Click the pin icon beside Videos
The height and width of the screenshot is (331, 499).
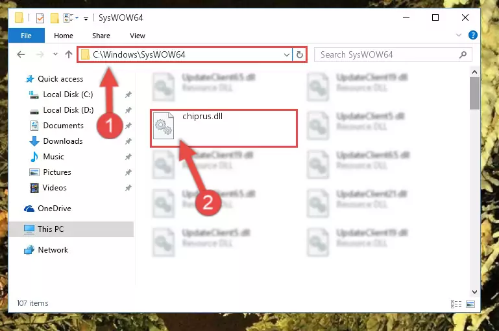tap(128, 188)
